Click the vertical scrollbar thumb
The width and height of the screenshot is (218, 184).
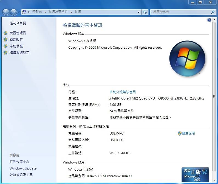pos(214,96)
